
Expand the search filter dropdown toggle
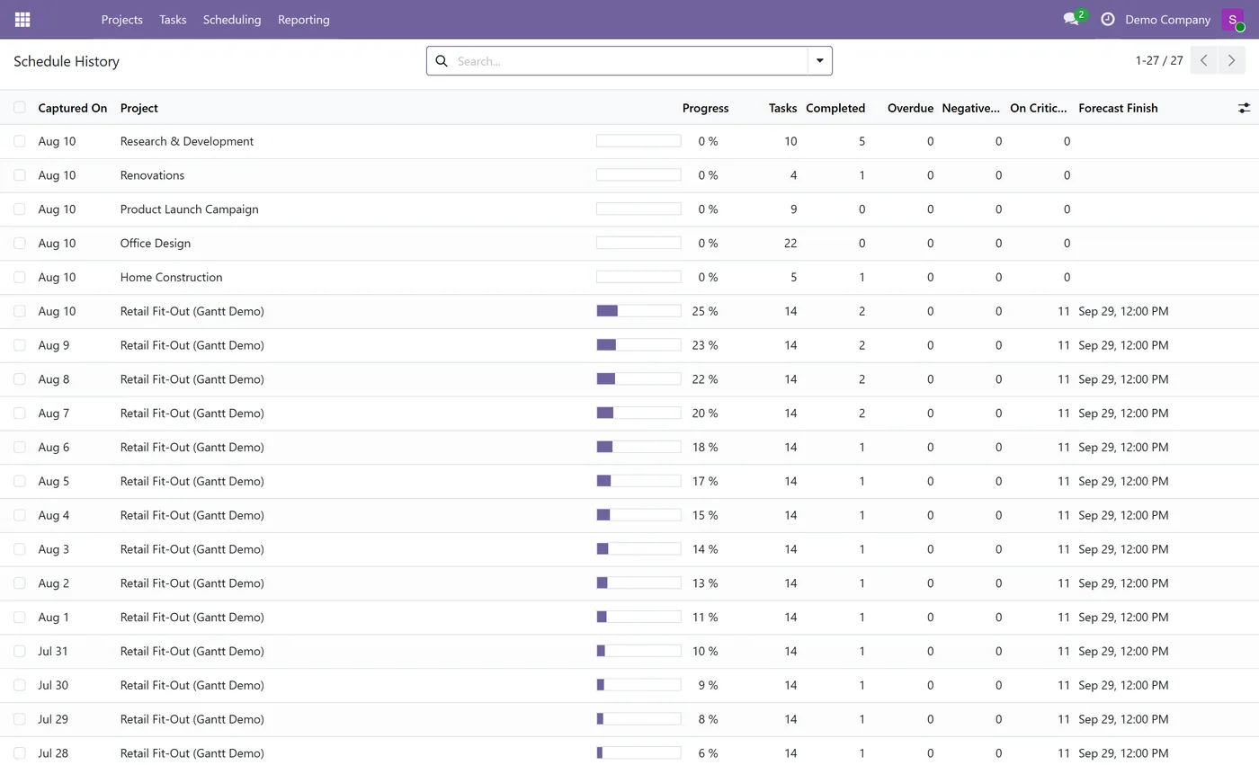point(820,61)
